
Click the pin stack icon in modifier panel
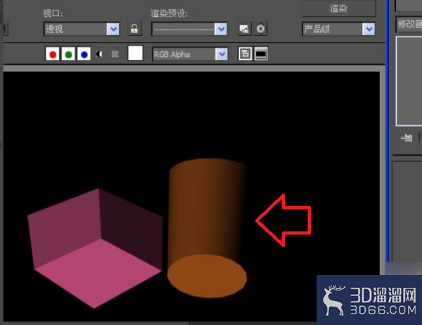coord(407,139)
